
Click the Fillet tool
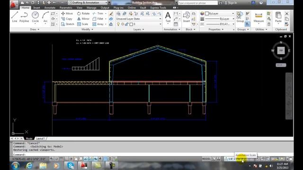pos(98,19)
